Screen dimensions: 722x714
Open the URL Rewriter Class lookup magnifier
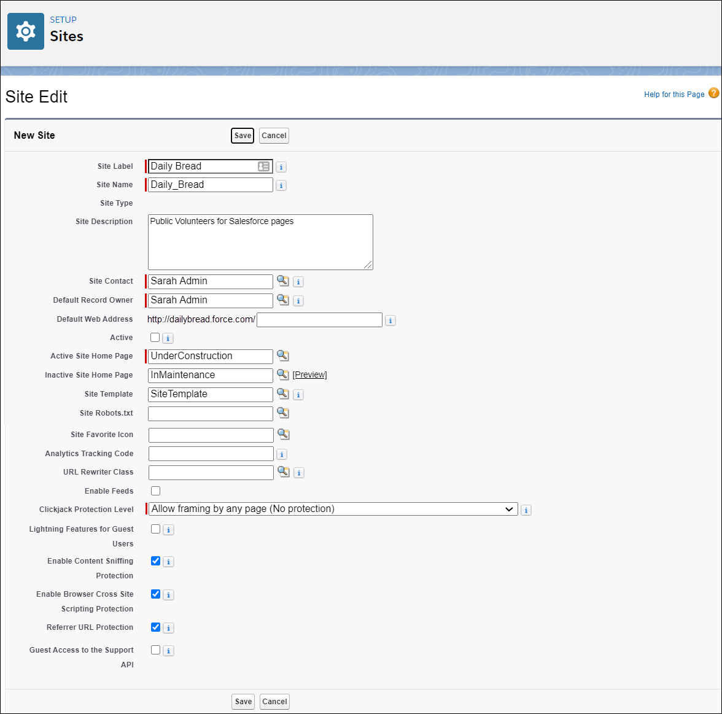click(x=283, y=472)
